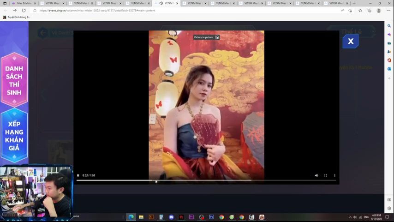Image resolution: width=394 pixels, height=222 pixels.
Task: Open the Discord app in taskbar
Action: [171, 217]
